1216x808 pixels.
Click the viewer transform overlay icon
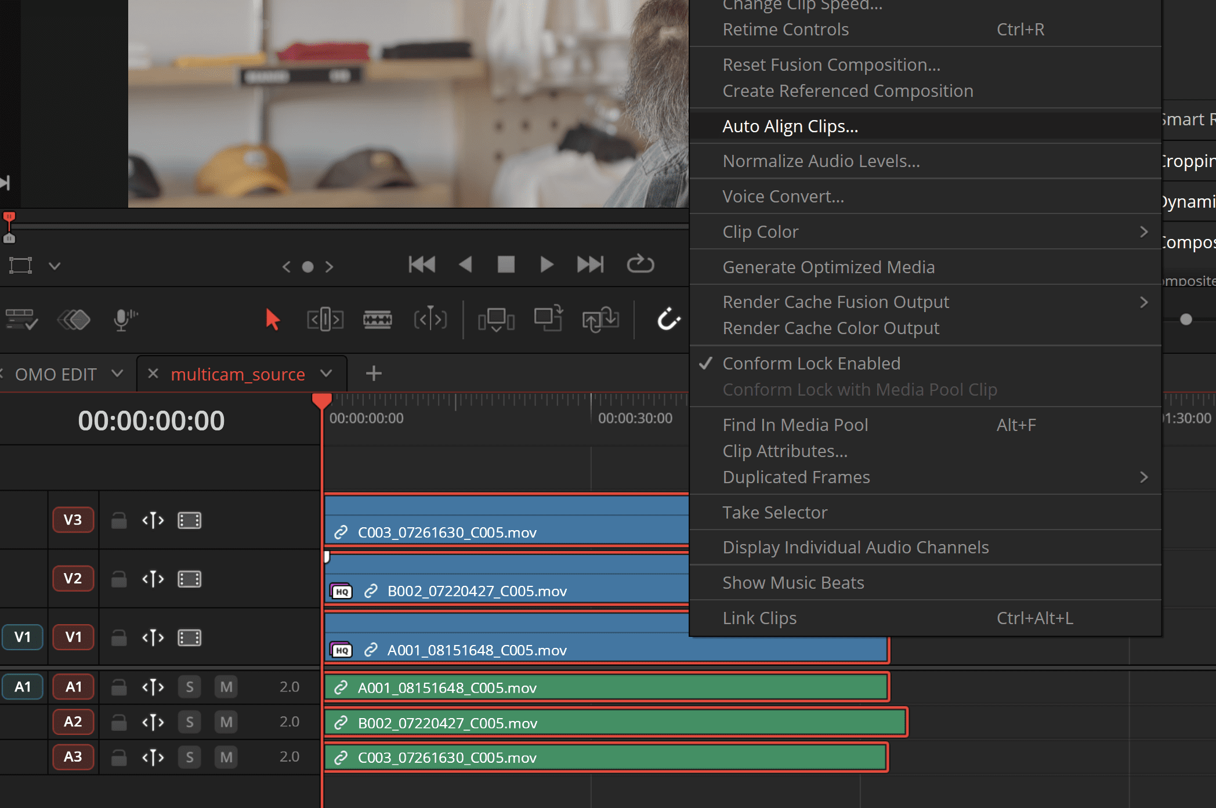click(x=20, y=266)
